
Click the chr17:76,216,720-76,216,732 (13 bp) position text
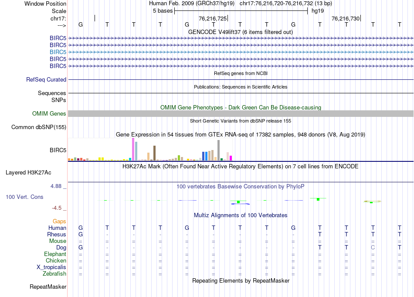tap(286, 3)
